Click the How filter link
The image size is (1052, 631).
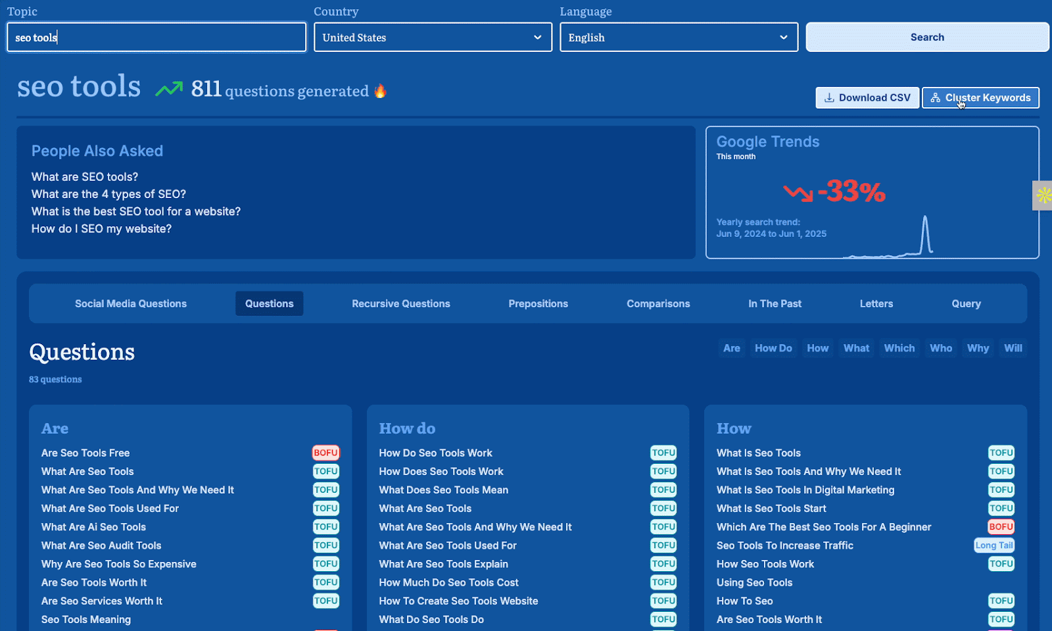pos(818,348)
